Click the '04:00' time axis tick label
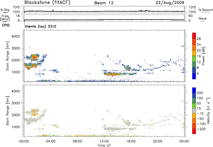 [51, 141]
